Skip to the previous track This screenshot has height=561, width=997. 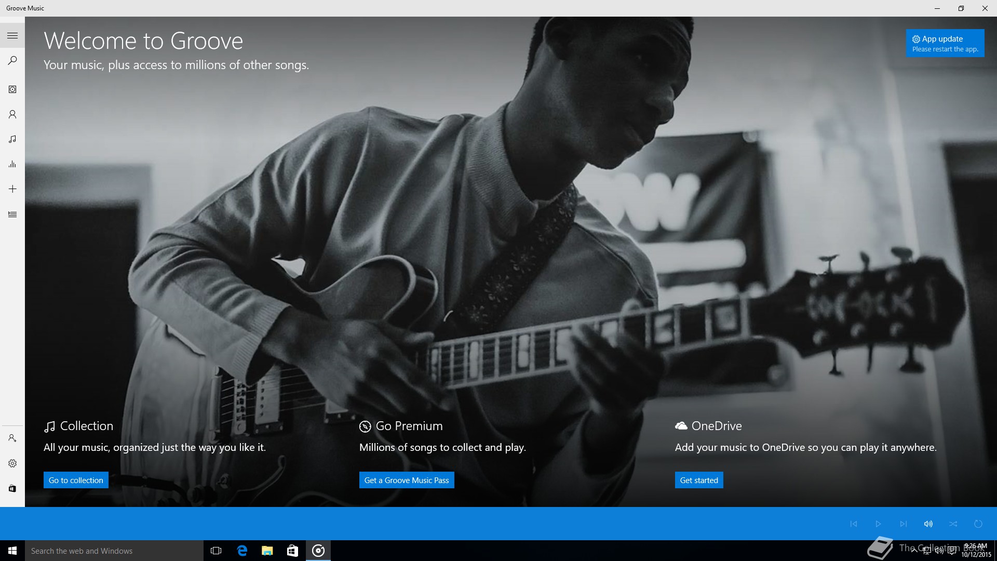(x=853, y=524)
